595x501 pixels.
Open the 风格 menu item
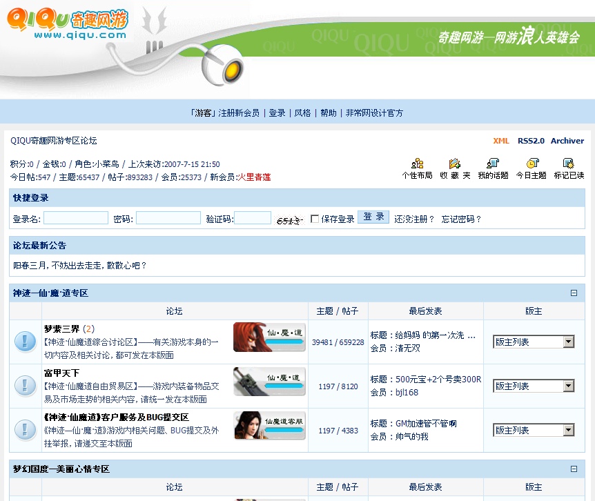[x=302, y=113]
